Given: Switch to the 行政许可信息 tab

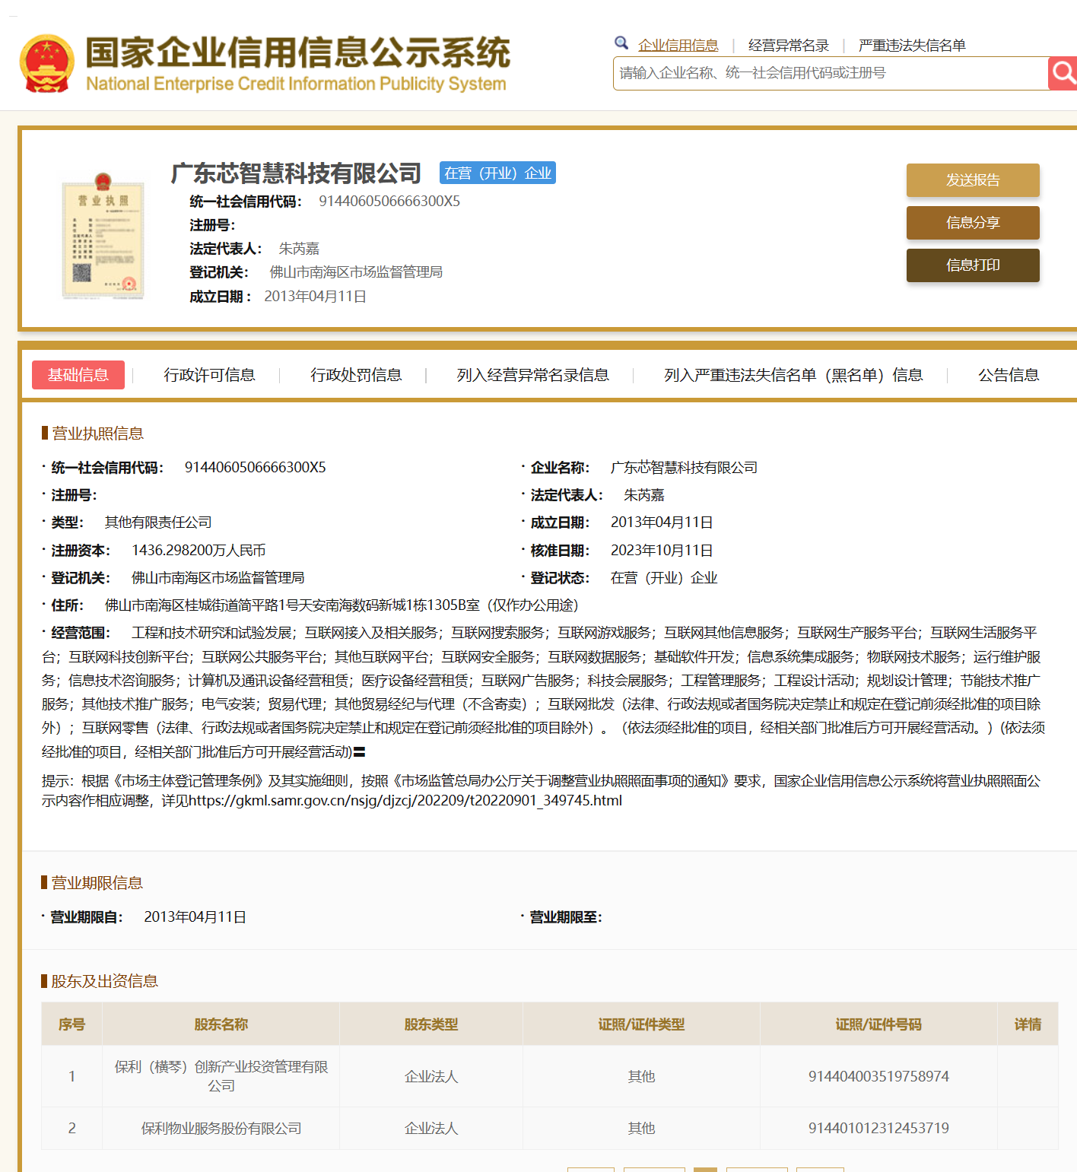Looking at the screenshot, I should point(210,375).
